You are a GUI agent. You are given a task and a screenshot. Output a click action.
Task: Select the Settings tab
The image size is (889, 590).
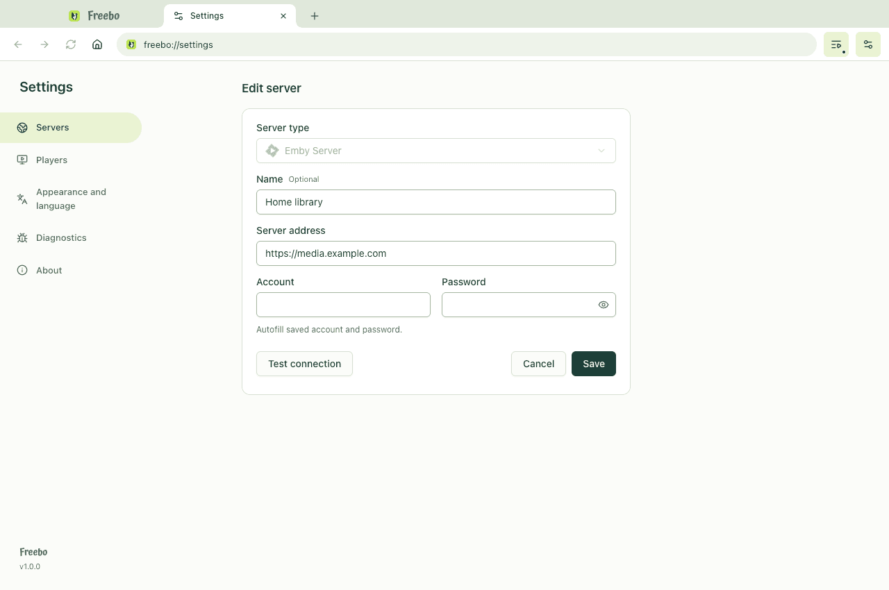coord(230,16)
